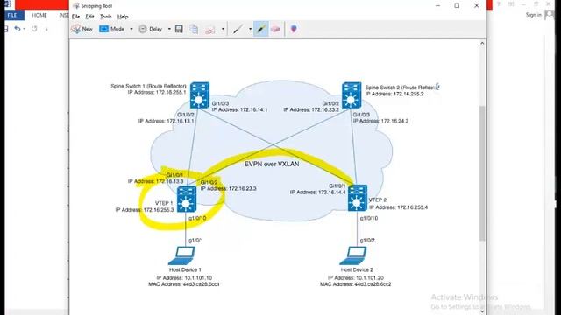Click the 'IP Address: 10.1.101.20' text
The height and width of the screenshot is (315, 561).
click(x=356, y=278)
